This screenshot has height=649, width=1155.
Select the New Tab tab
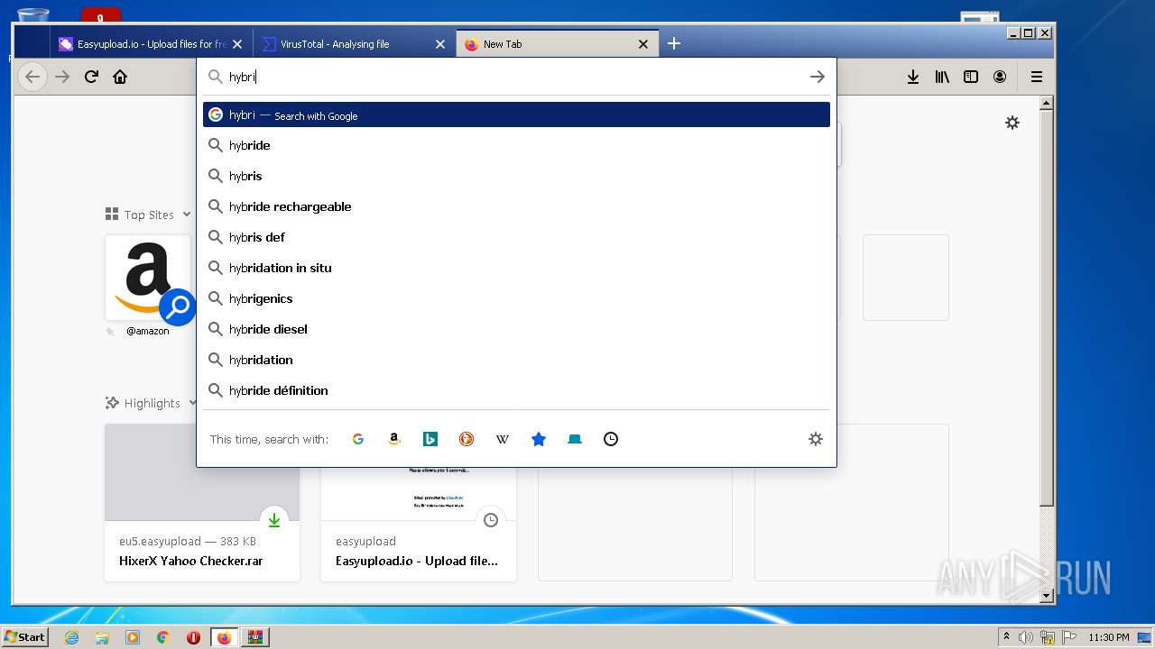click(558, 43)
